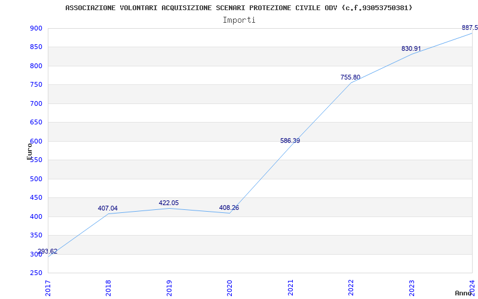Select the 250 y-axis tick label
Image resolution: width=478 pixels, height=299 pixels.
[x=36, y=273]
